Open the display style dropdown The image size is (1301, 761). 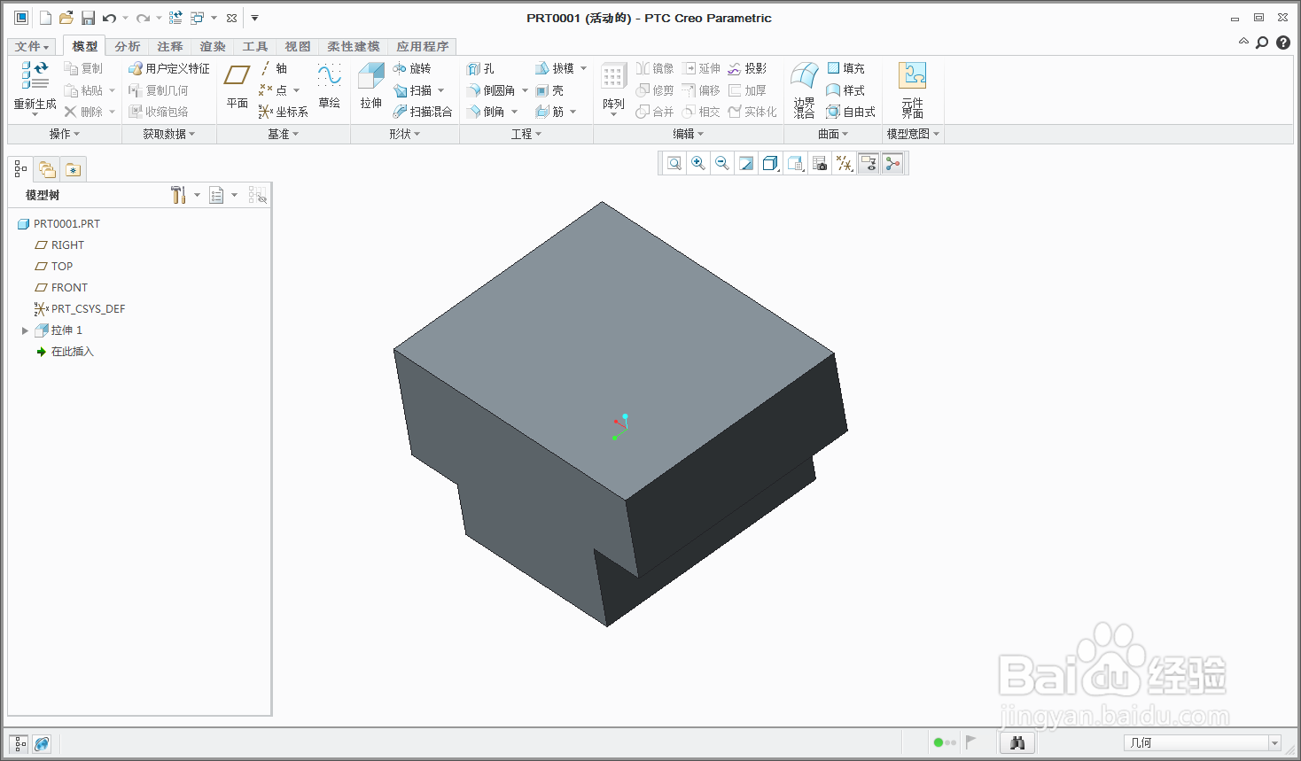[771, 163]
